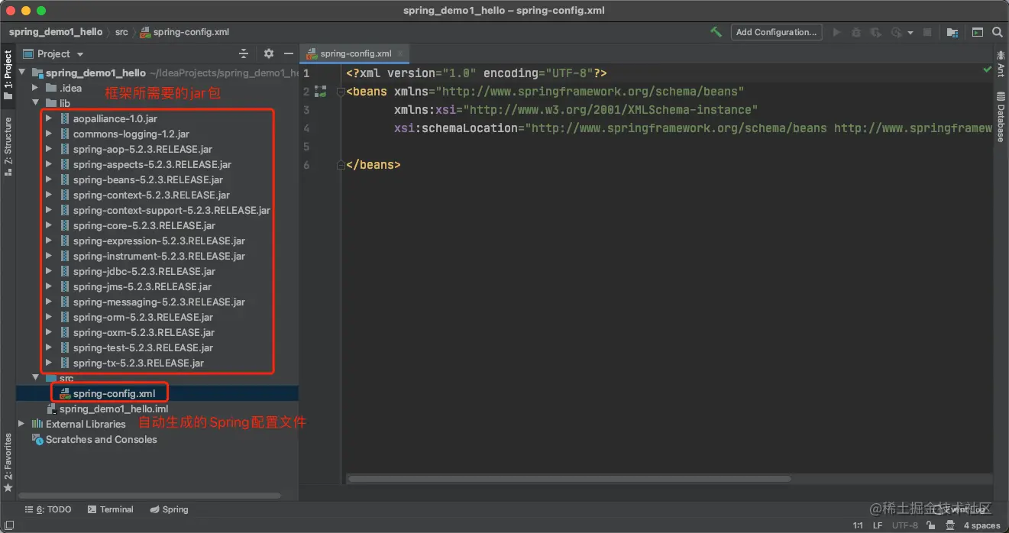
Task: Click the green inspection checkmark in editor
Action: pos(987,69)
